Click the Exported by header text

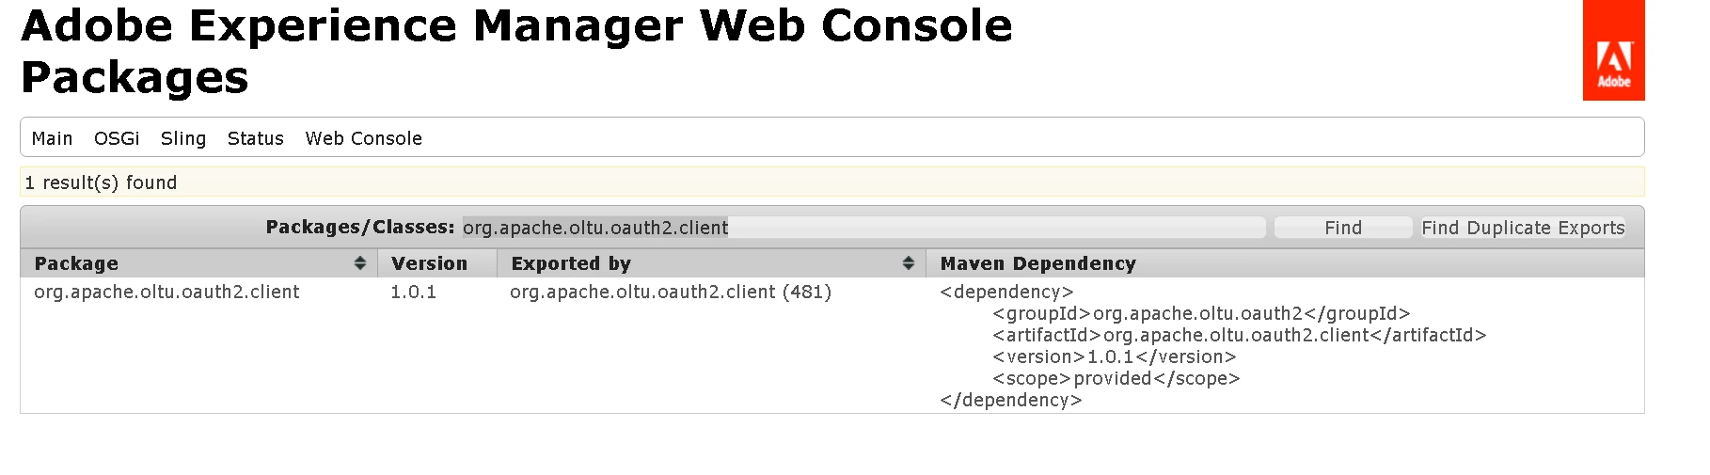(571, 263)
